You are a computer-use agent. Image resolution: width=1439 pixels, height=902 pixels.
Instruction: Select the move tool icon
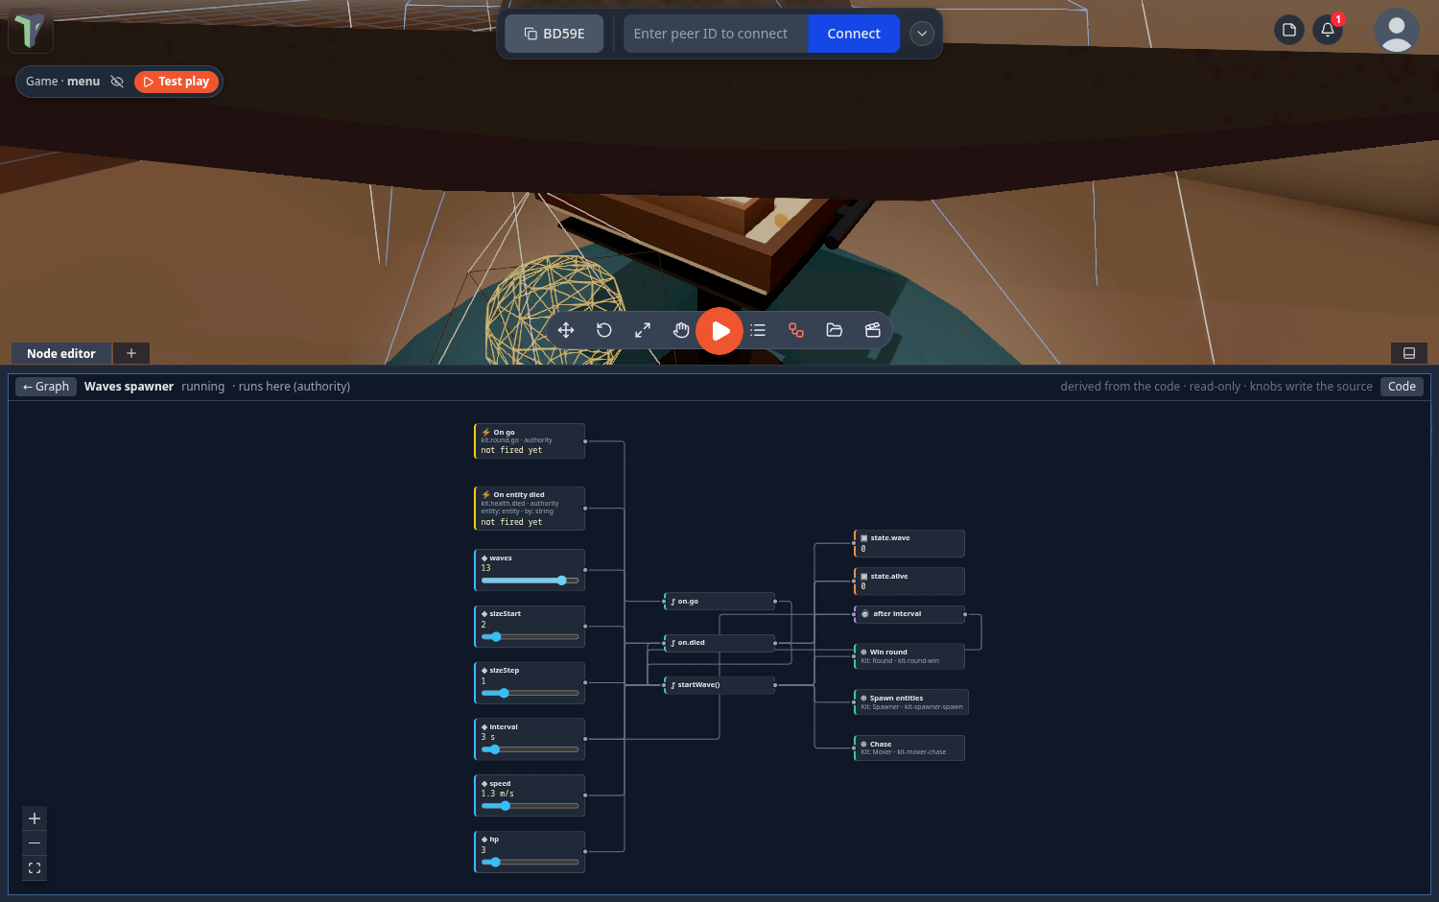(566, 330)
